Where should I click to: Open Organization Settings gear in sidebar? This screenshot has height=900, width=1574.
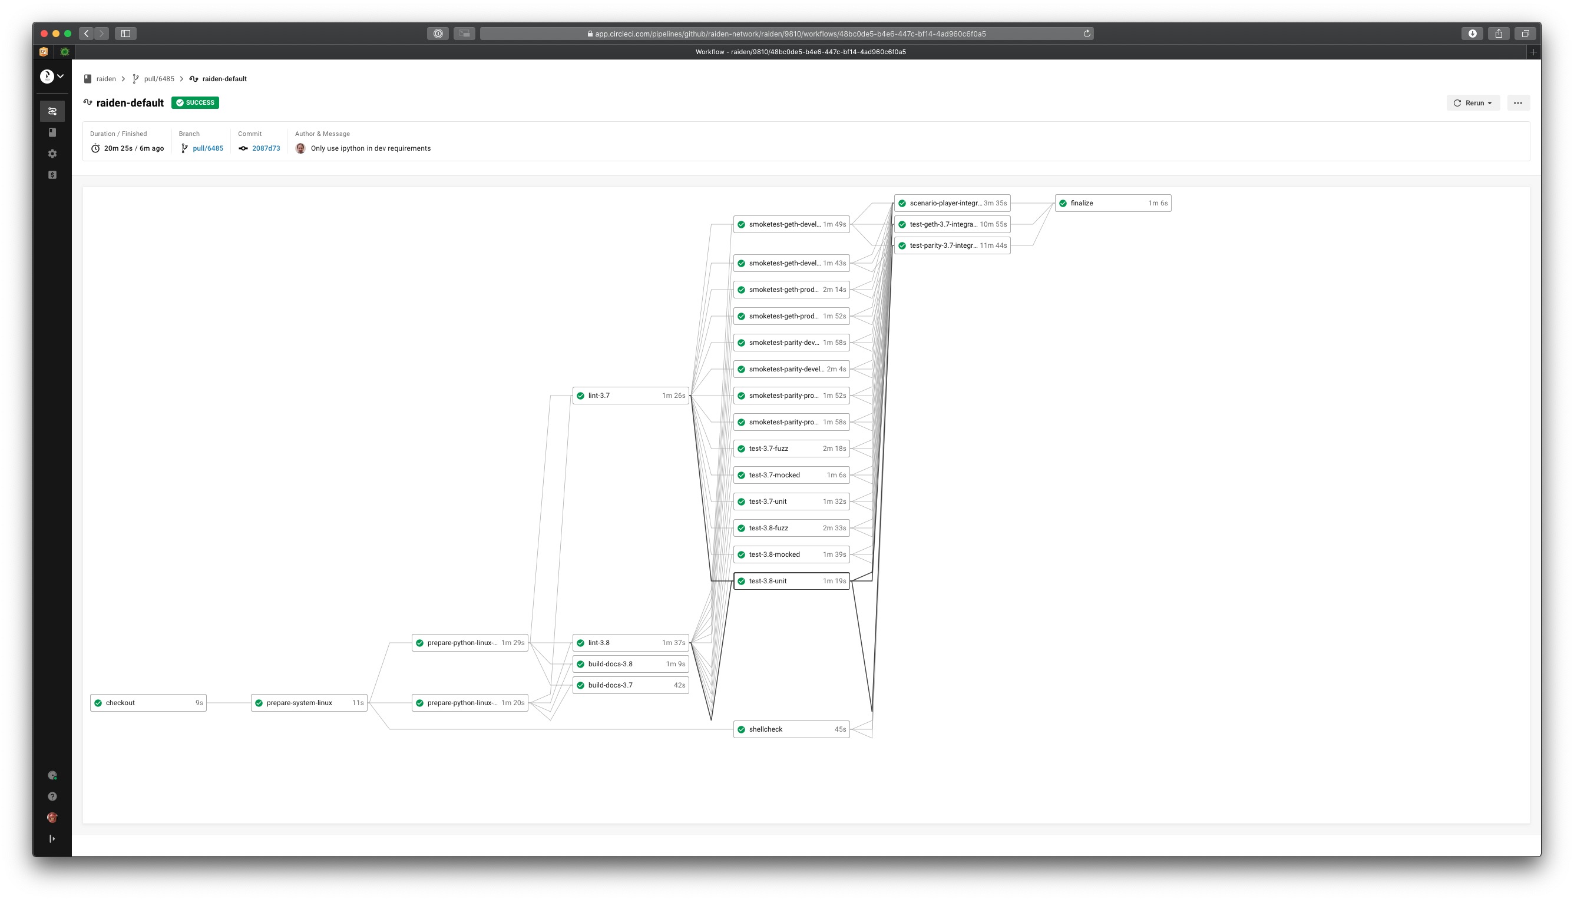pyautogui.click(x=52, y=153)
